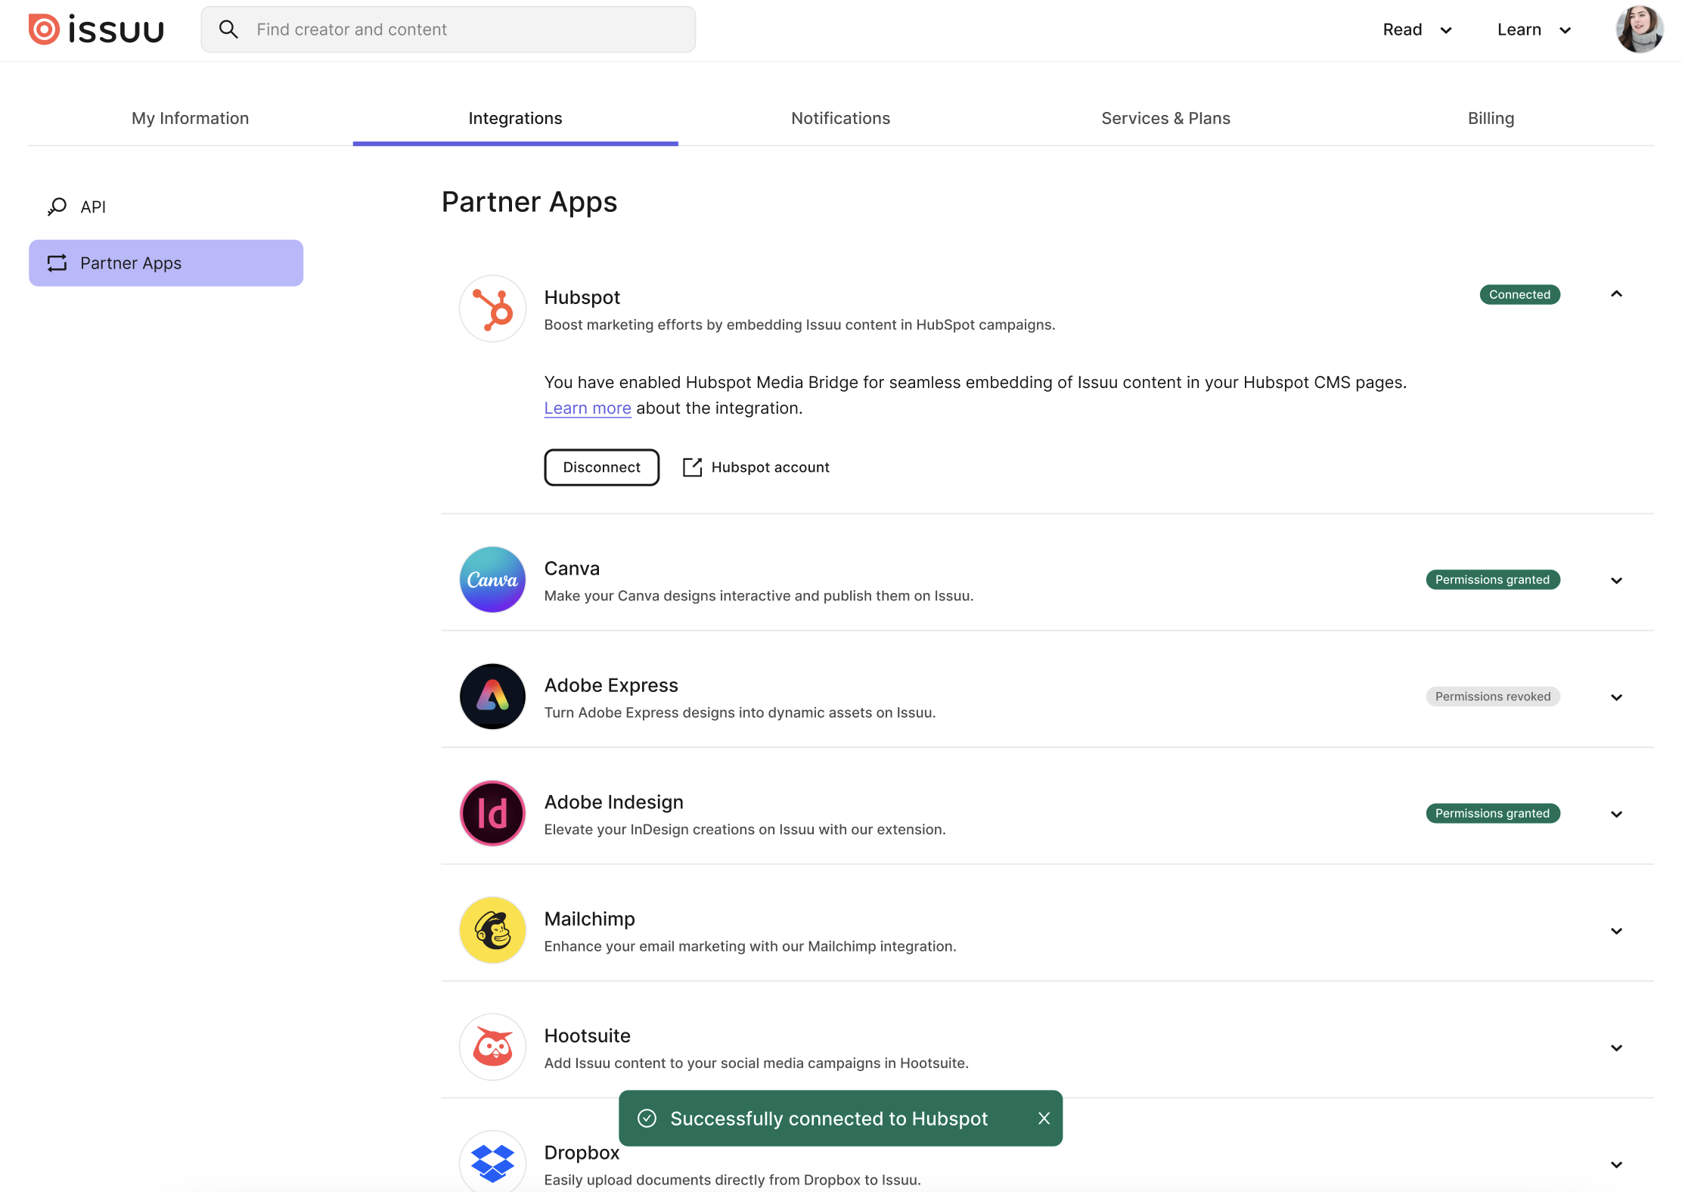Click the Canva title text

[x=572, y=568]
